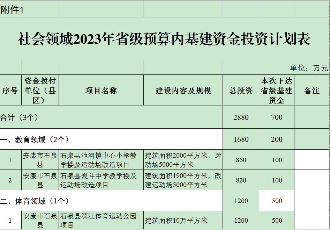Click the 100 funds cell in 池河镇中心小学 row
330x230 pixels.
pyautogui.click(x=277, y=160)
